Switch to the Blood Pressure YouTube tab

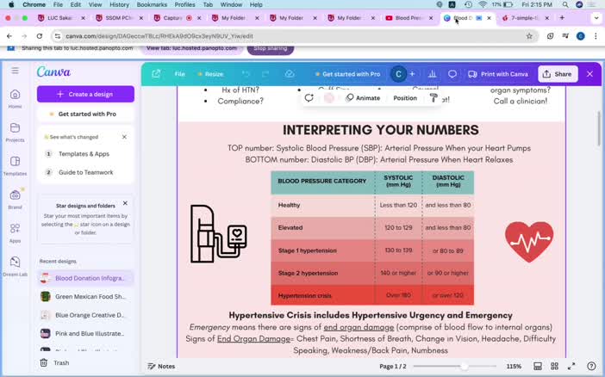(x=409, y=18)
